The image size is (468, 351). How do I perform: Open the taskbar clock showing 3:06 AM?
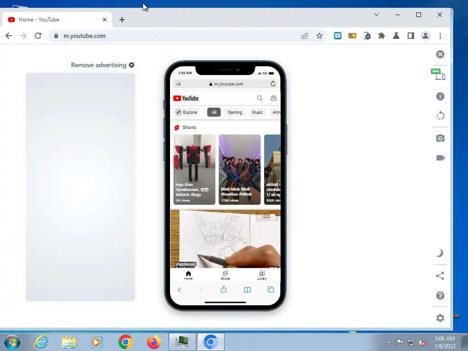(x=445, y=342)
